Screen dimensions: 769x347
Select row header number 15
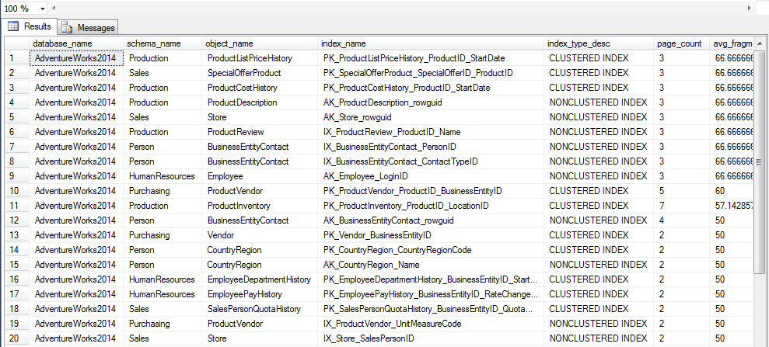coord(17,264)
